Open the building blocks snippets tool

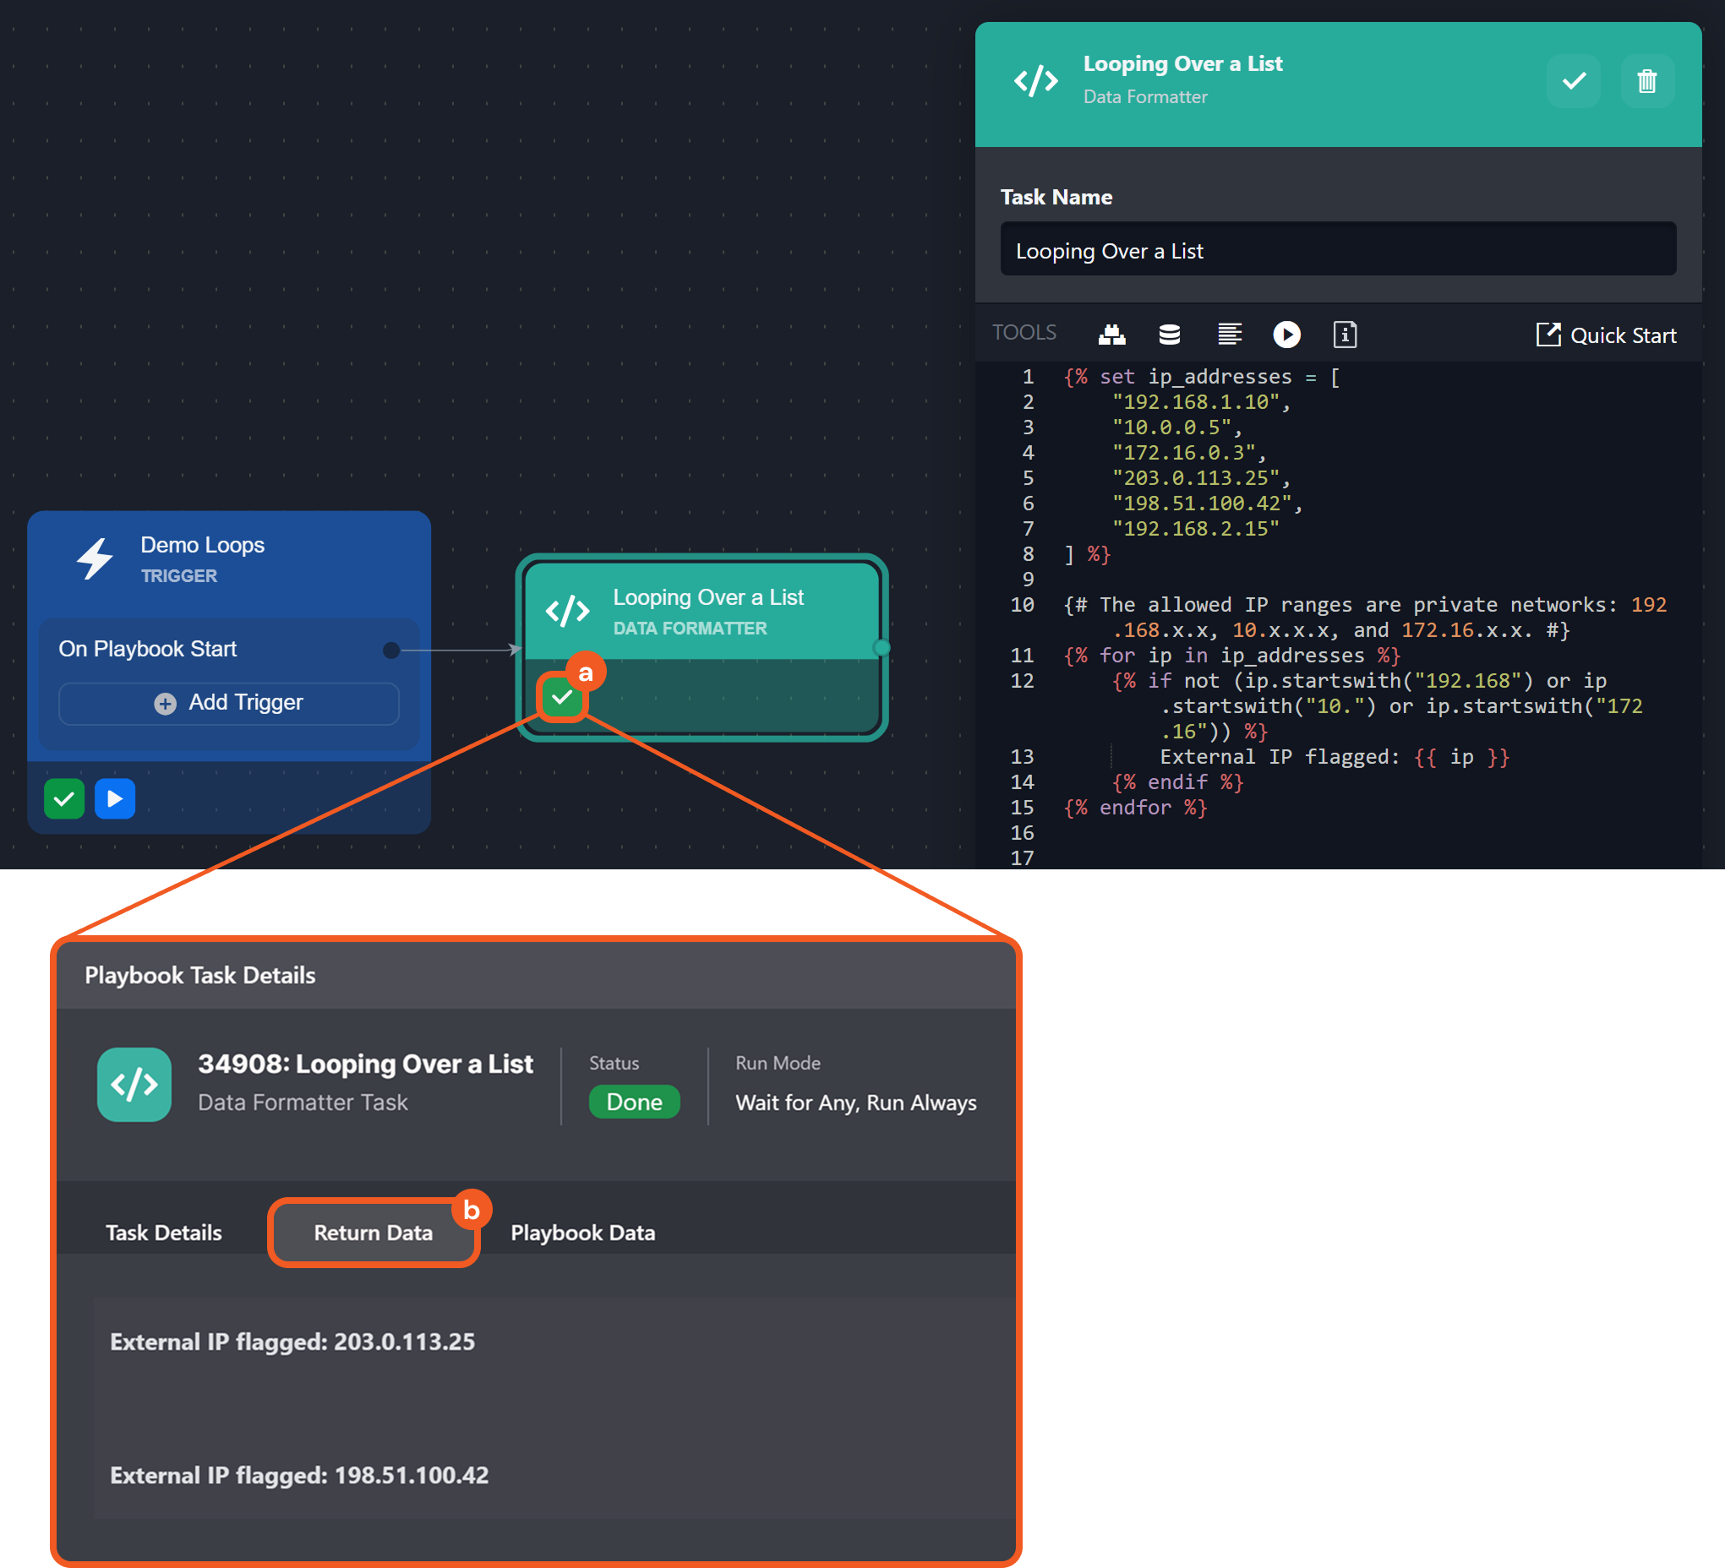(x=1111, y=335)
